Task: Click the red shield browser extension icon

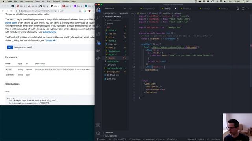Action: [x=89, y=11]
